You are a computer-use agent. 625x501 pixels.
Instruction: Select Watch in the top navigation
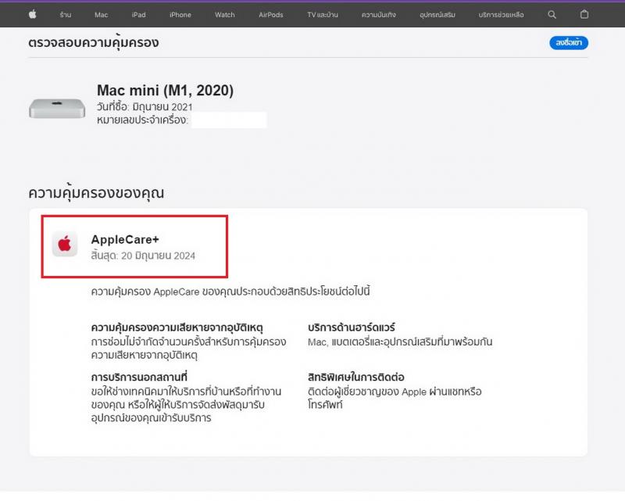point(225,15)
